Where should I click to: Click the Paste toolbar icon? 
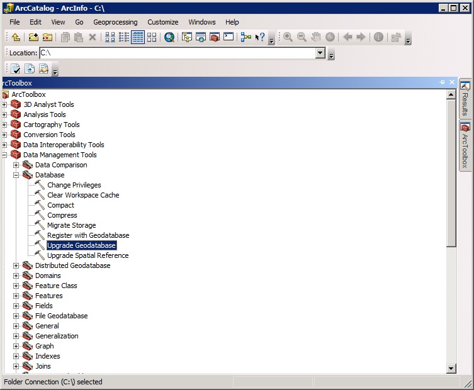pyautogui.click(x=79, y=37)
